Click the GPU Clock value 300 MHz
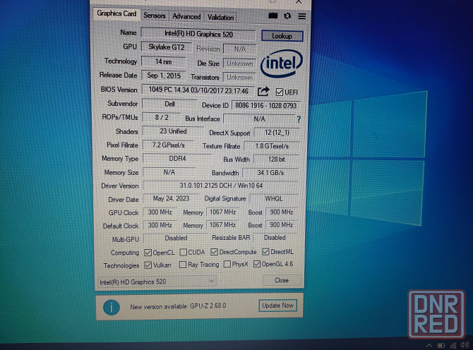Viewport: 473px width, 350px height. tap(160, 212)
